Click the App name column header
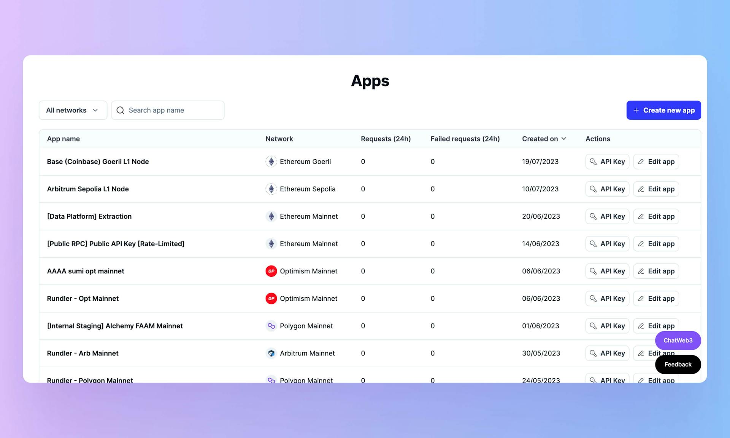Image resolution: width=730 pixels, height=438 pixels. (63, 139)
